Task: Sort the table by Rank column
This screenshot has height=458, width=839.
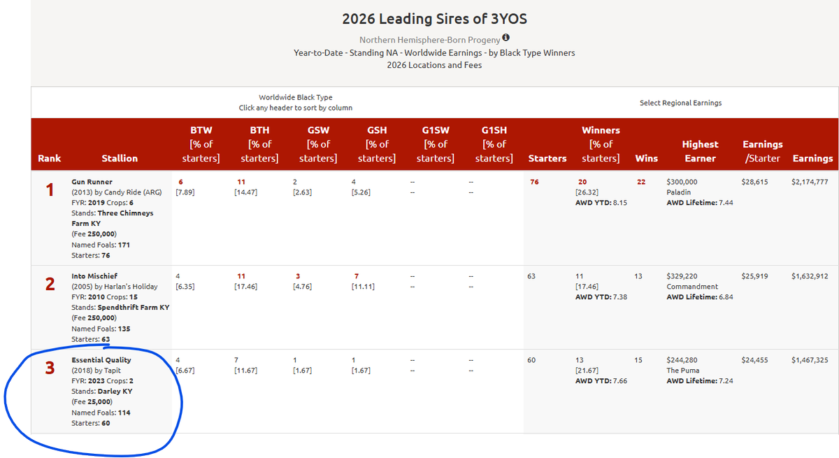Action: coord(50,158)
